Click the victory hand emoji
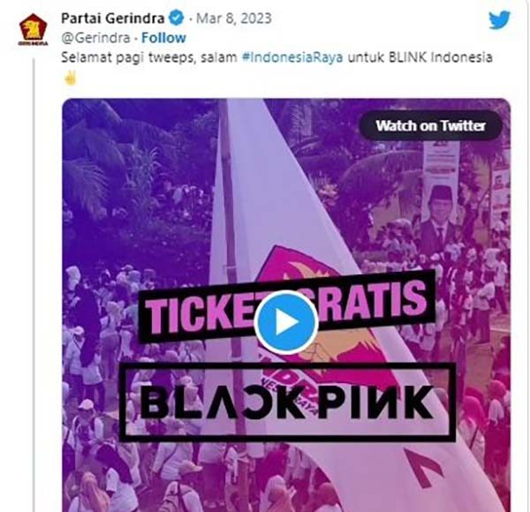 (x=71, y=79)
